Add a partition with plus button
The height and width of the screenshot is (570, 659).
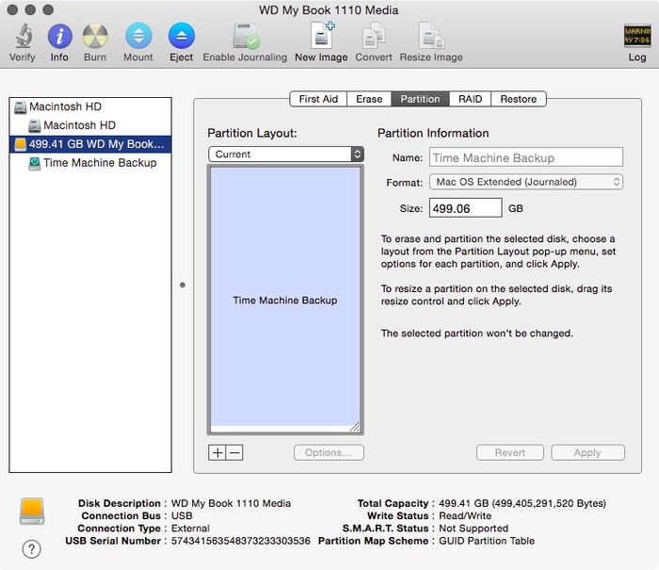(217, 452)
